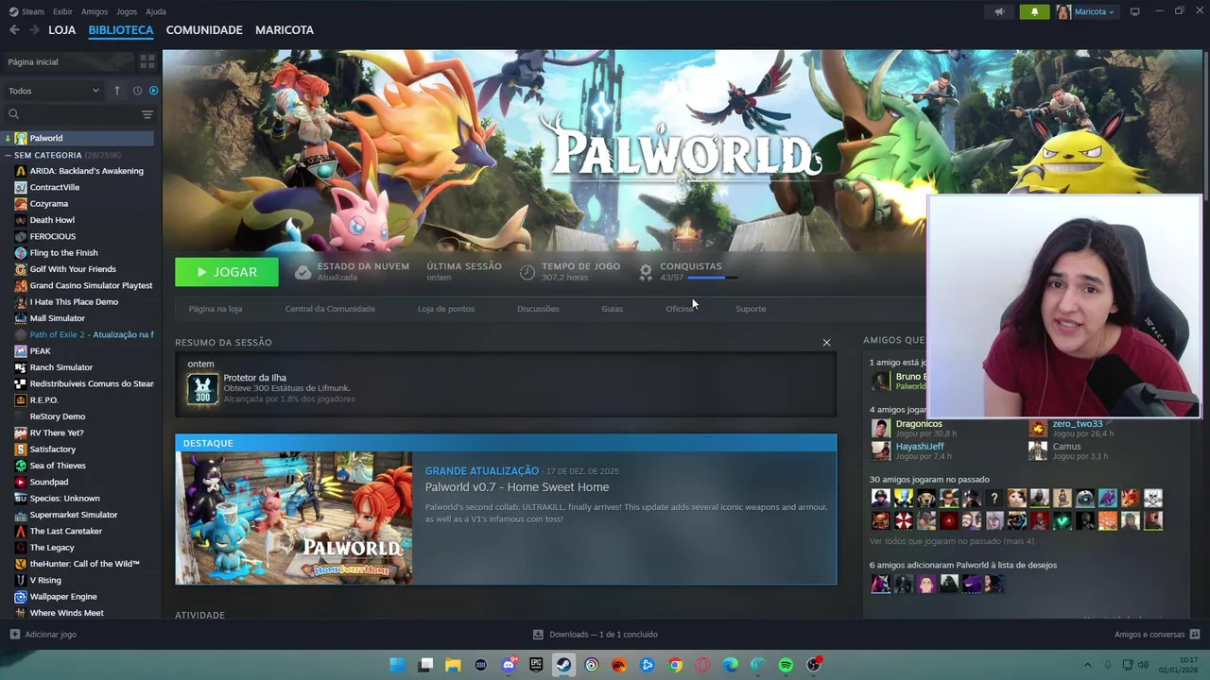Open the EA app from taskbar
Image resolution: width=1210 pixels, height=680 pixels.
coord(619,665)
